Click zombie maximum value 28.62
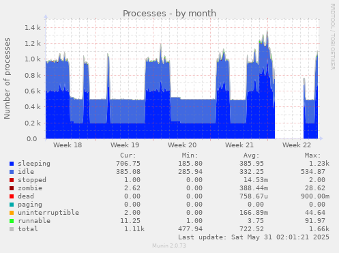This screenshot has width=339, height=253. click(315, 188)
